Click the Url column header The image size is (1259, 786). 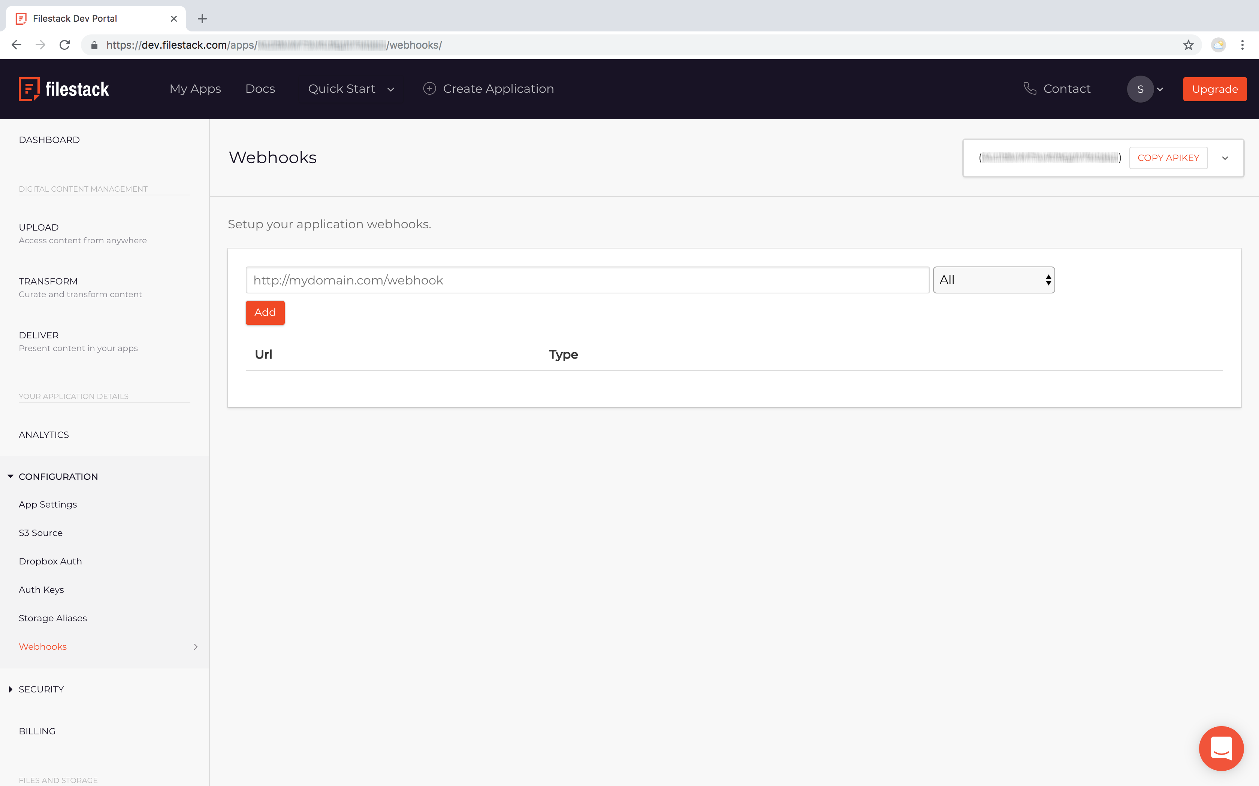[263, 354]
